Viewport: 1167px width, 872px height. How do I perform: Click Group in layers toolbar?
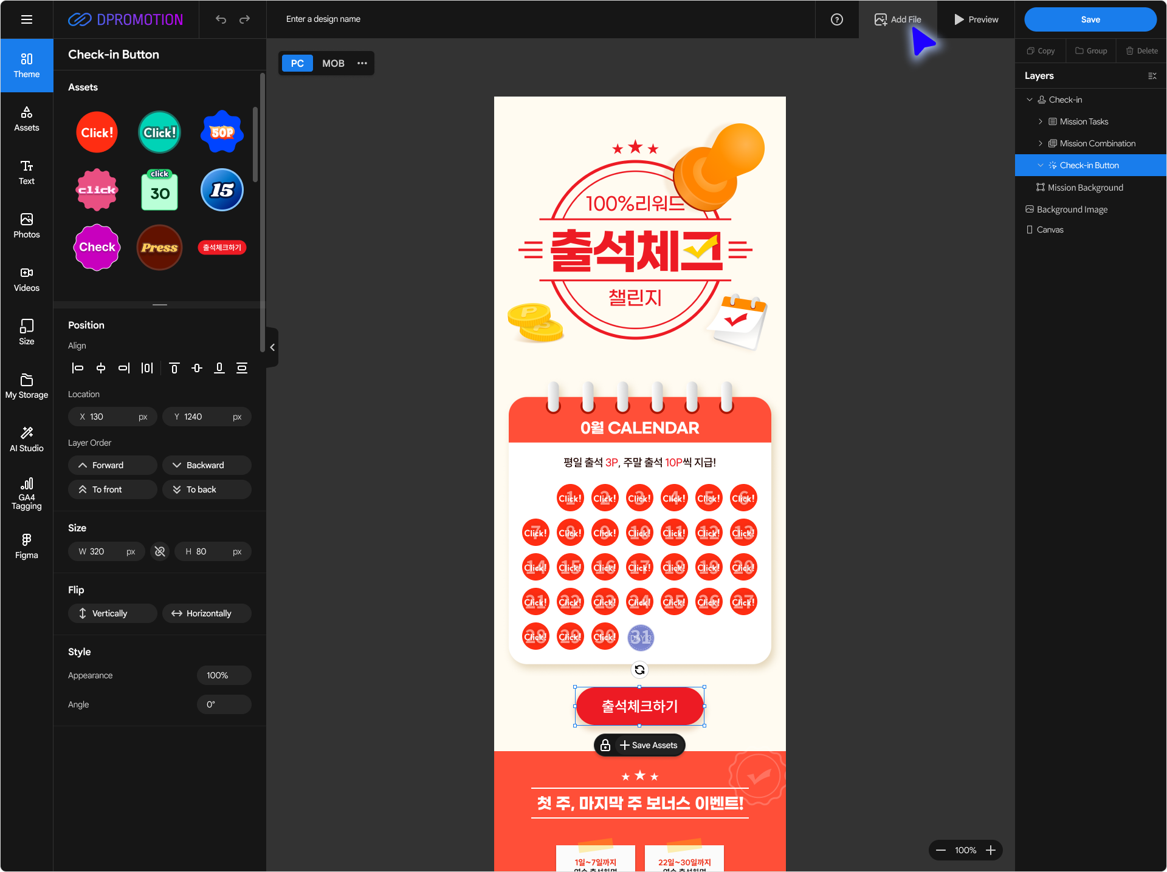tap(1091, 51)
